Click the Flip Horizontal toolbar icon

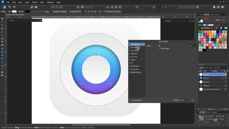(x=107, y=7)
